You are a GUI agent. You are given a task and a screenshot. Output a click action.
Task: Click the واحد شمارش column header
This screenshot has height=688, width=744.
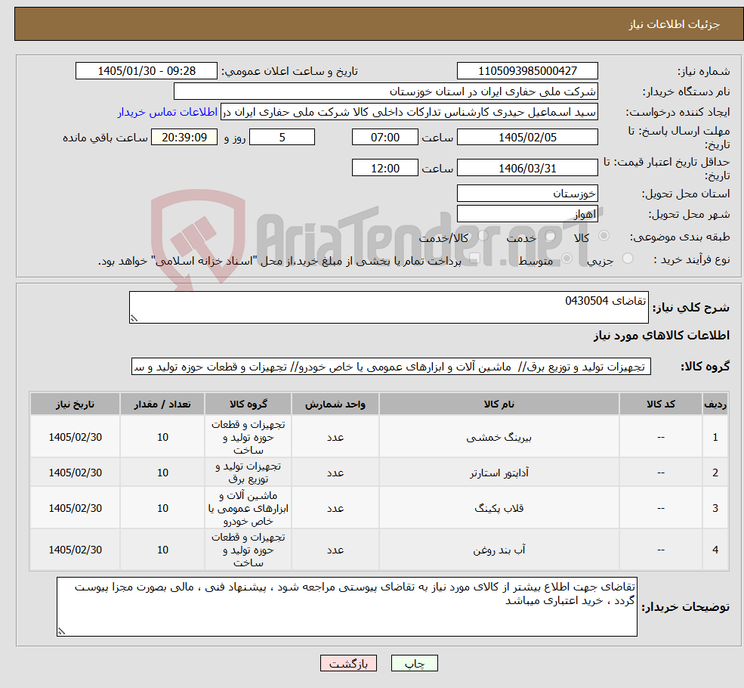(335, 404)
